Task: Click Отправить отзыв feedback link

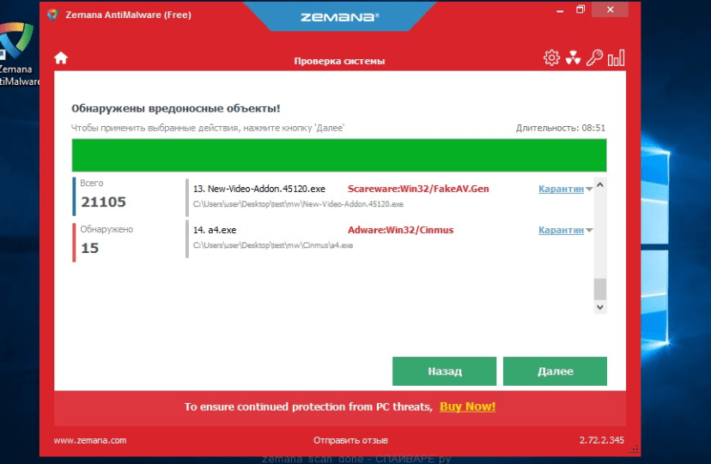Action: (349, 440)
